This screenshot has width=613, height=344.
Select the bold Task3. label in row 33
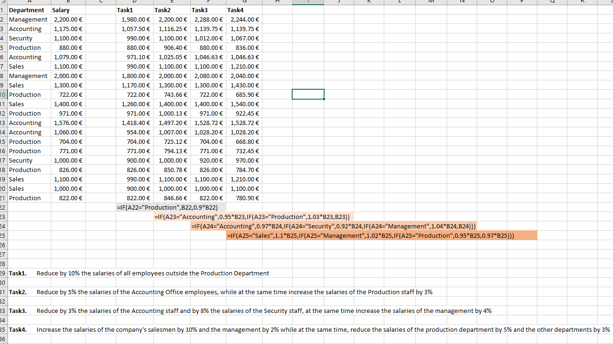[x=18, y=311]
